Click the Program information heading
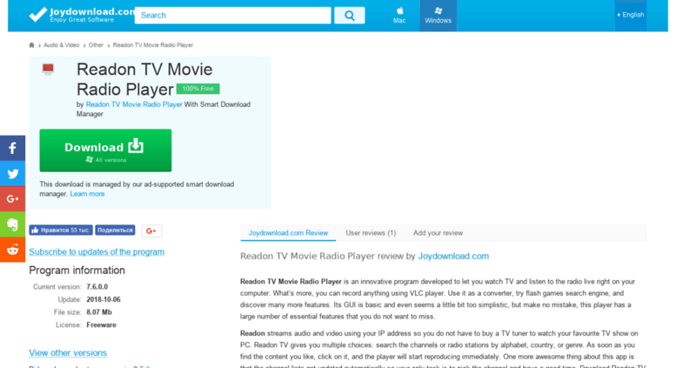The height and width of the screenshot is (368, 676). click(77, 271)
